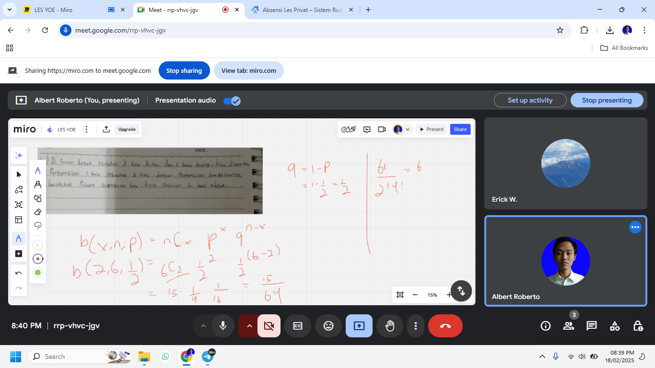Open Miro comments and reactions icon

[x=367, y=129]
